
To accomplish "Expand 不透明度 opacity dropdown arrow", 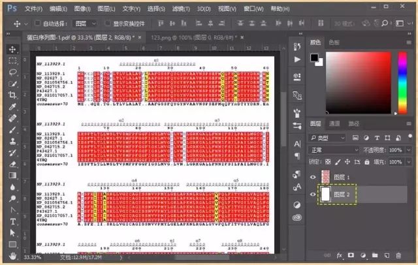I will (x=410, y=150).
